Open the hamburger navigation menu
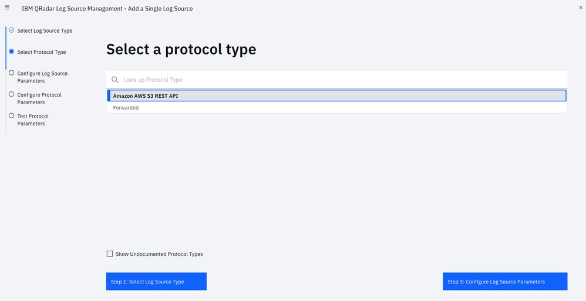 7,7
